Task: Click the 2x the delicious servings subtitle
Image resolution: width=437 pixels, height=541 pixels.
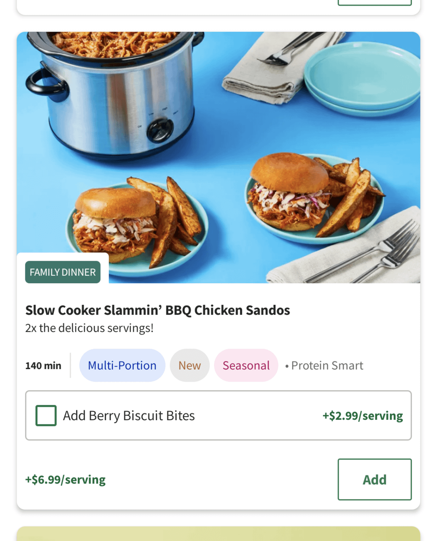Action: (89, 328)
